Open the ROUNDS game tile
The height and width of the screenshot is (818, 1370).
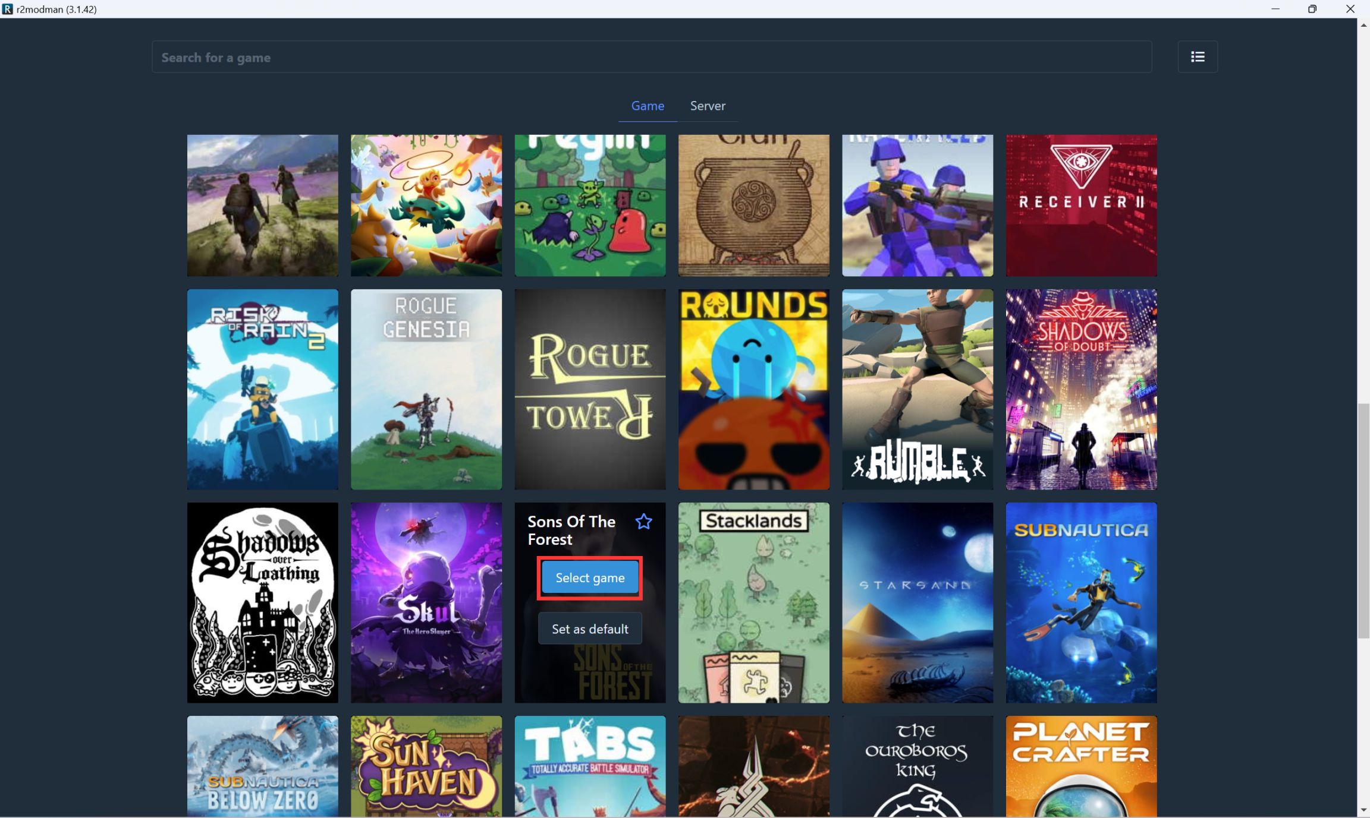pyautogui.click(x=754, y=389)
